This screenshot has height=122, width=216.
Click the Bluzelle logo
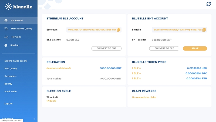[19, 6]
